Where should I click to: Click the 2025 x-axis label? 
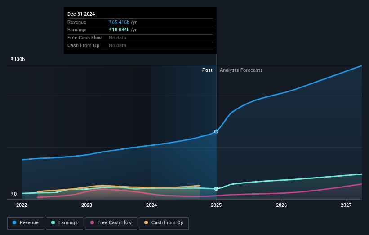click(x=216, y=205)
